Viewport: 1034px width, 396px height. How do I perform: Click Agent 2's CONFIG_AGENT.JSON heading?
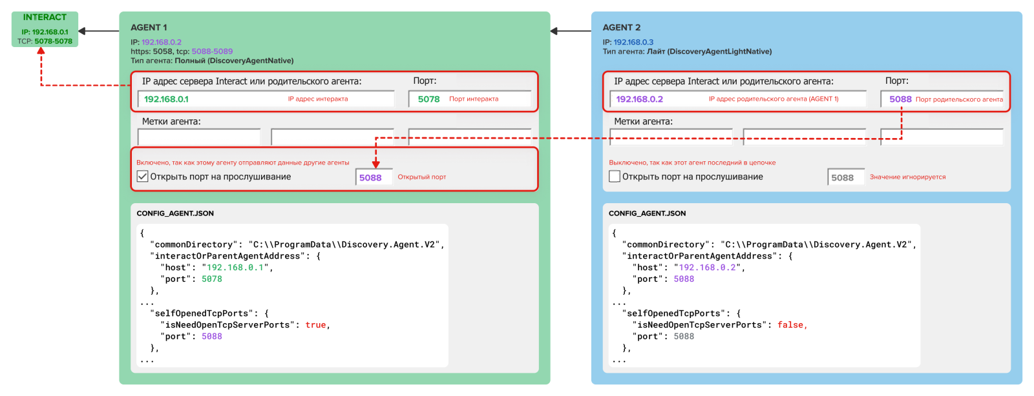tap(647, 213)
